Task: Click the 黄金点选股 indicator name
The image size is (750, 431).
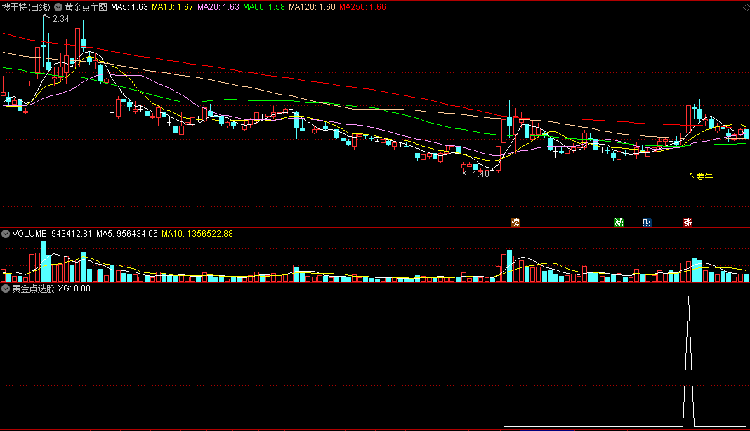Action: click(x=33, y=289)
